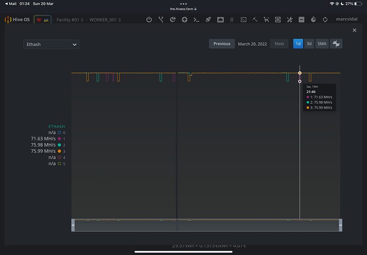The image size is (367, 255).
Task: Click the power control icon
Action: 149,20
